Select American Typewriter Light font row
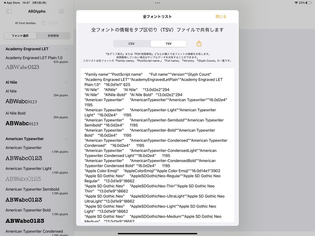This screenshot has width=315, height=236. [x=37, y=174]
